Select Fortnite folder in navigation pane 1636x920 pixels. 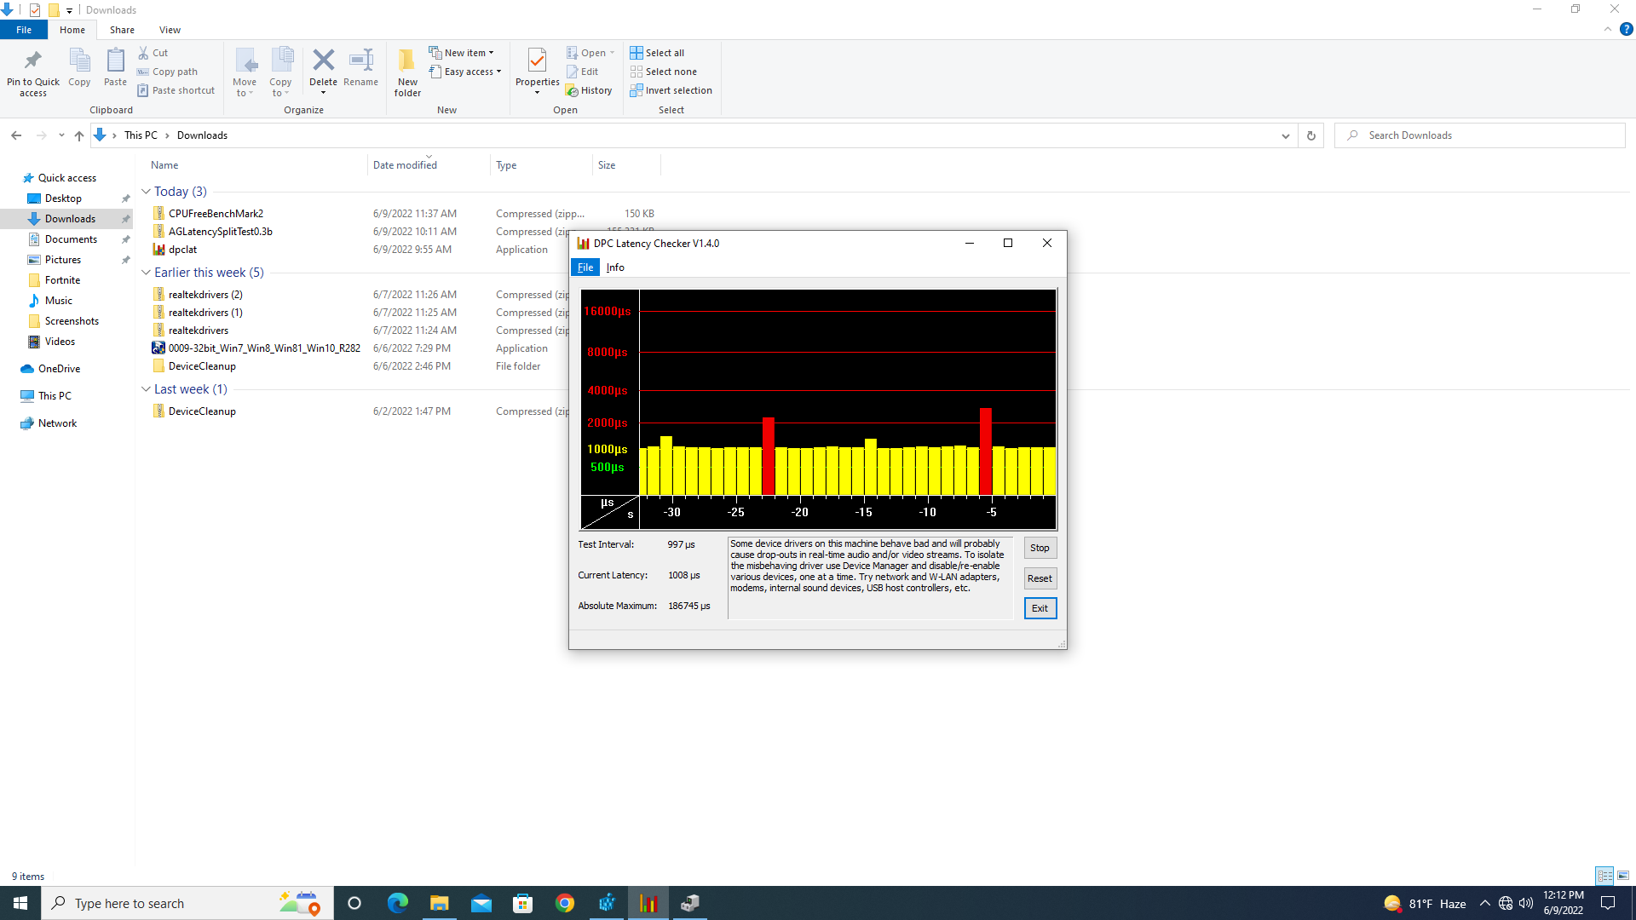(x=62, y=280)
